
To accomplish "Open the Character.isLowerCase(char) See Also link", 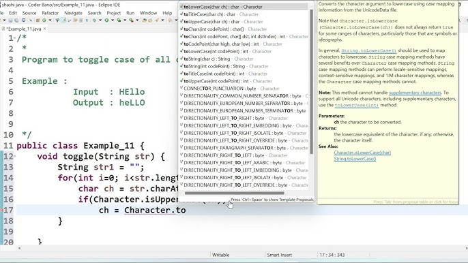I will pyautogui.click(x=362, y=153).
